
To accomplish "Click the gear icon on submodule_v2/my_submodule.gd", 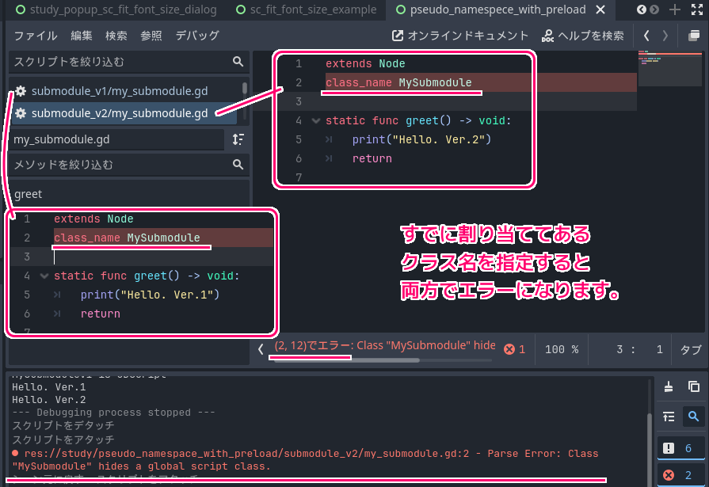I will pyautogui.click(x=19, y=112).
